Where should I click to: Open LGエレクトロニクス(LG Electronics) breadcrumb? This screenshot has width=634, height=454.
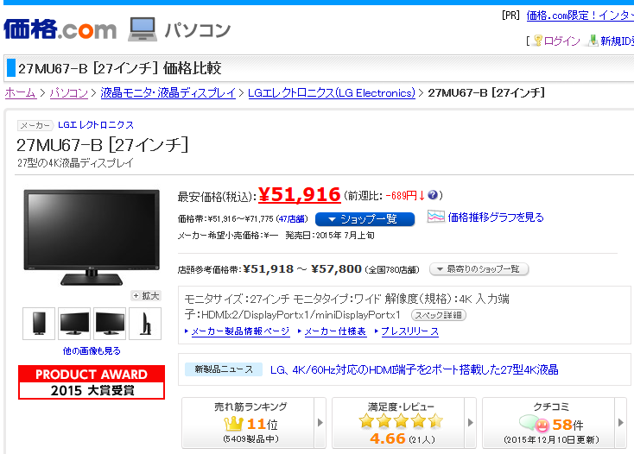point(332,93)
